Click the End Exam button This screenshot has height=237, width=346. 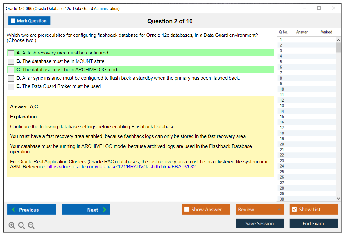click(313, 223)
